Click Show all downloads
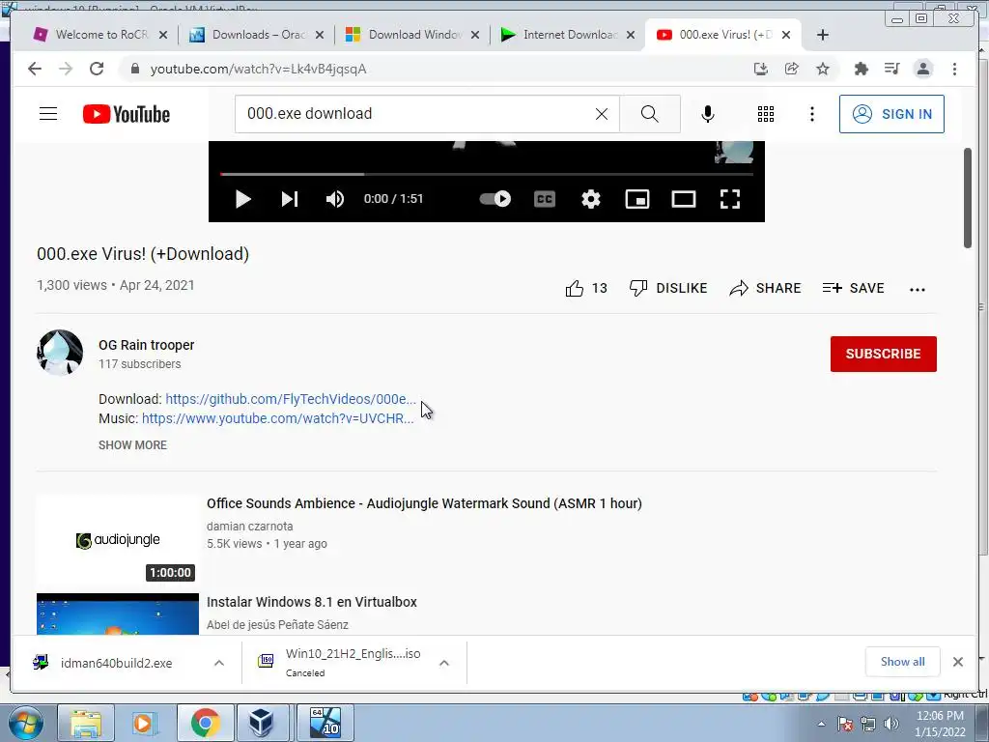Viewport: 989px width, 742px height. pos(903,662)
